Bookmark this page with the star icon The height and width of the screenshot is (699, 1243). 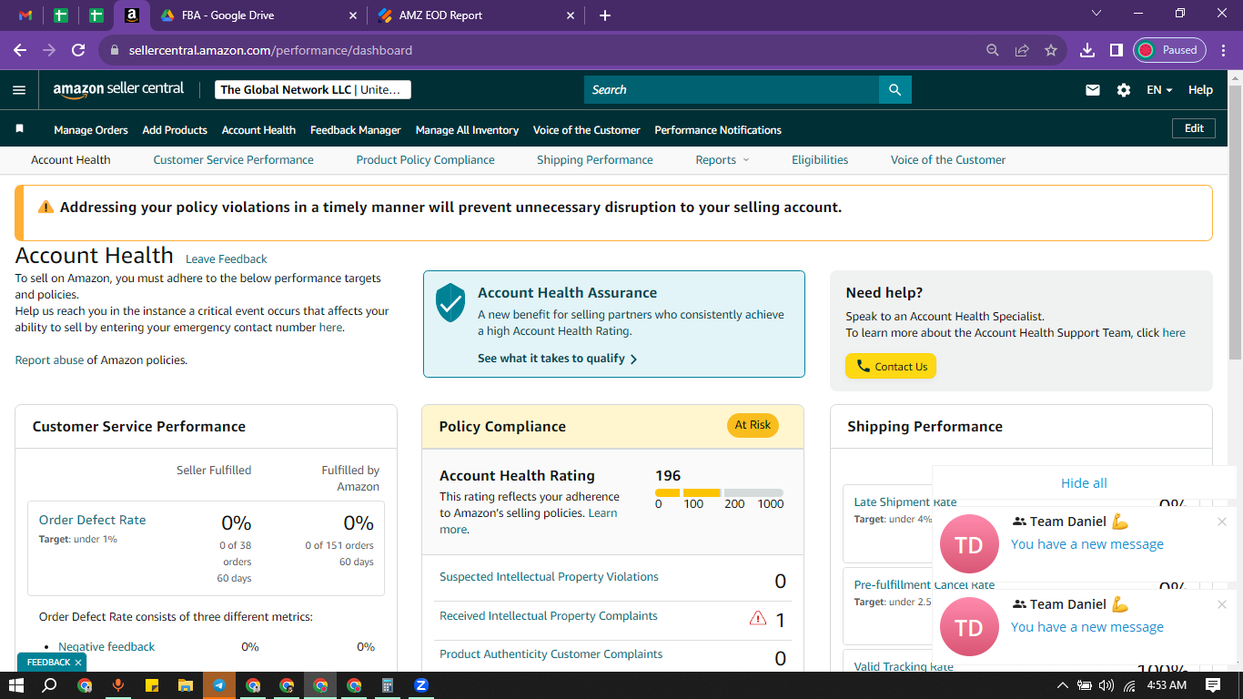click(1051, 50)
